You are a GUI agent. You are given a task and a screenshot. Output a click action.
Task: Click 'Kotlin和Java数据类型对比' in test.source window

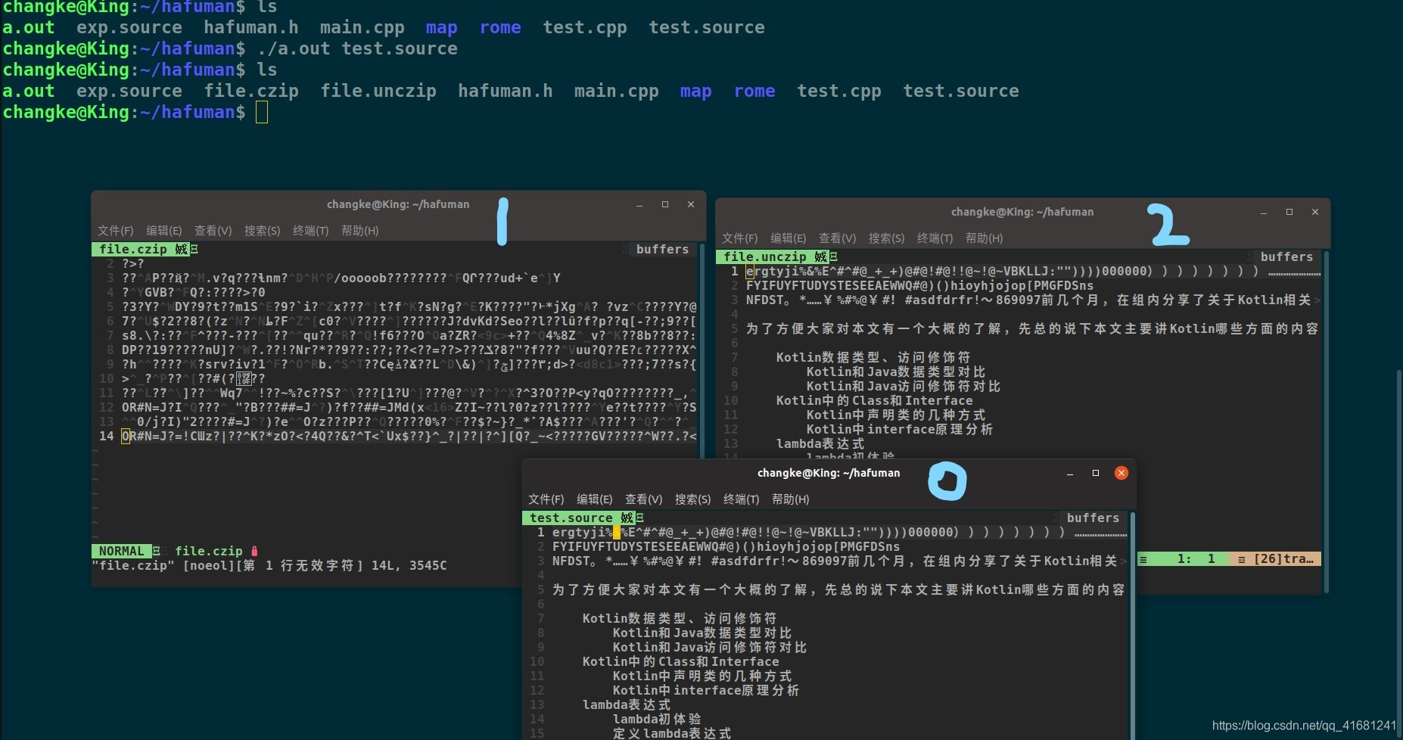(x=702, y=633)
